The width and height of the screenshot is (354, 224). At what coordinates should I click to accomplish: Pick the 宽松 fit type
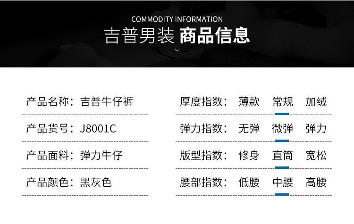(316, 156)
